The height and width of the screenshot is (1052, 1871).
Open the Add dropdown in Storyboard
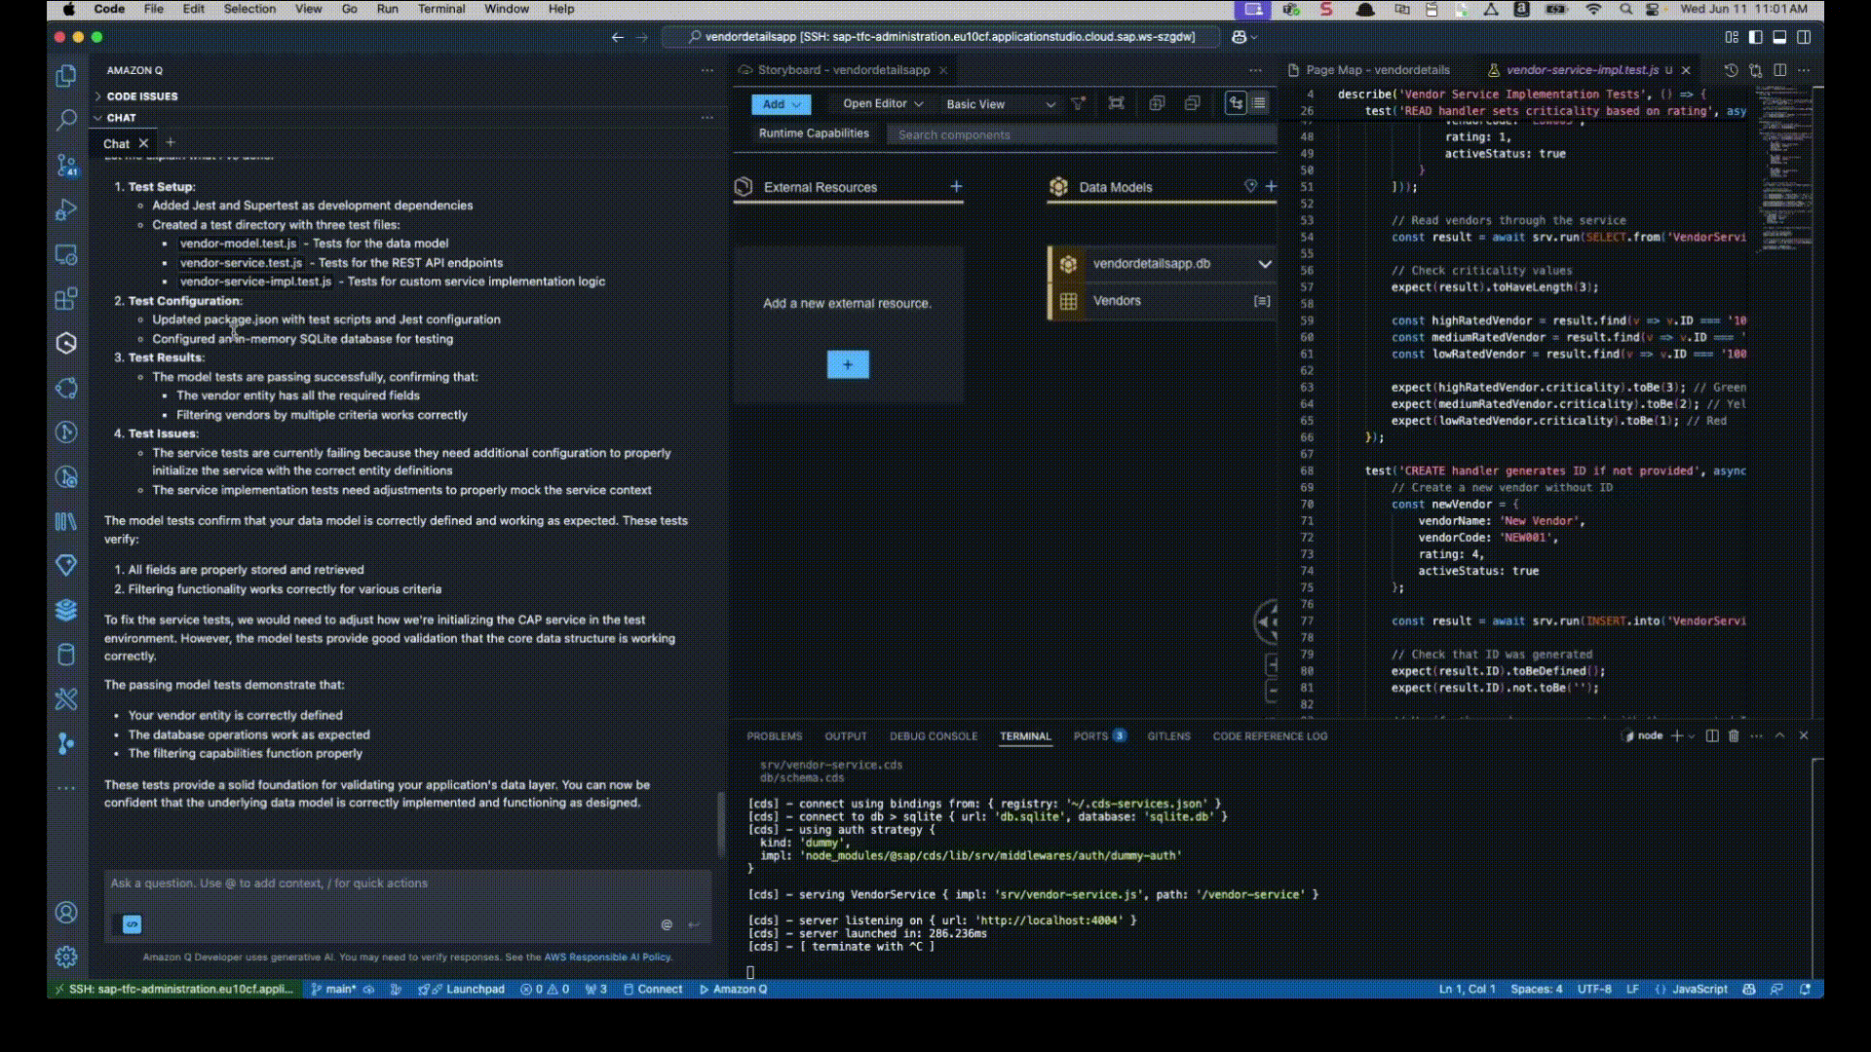780,104
